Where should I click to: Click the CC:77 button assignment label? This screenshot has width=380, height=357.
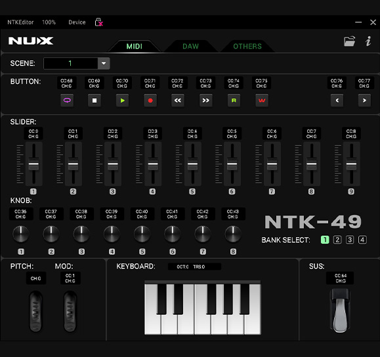point(364,83)
